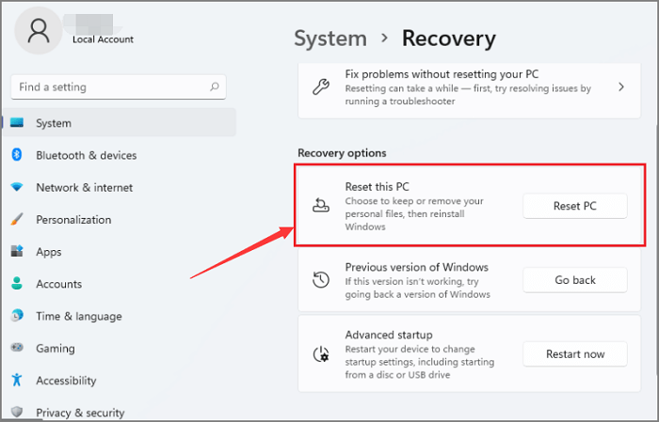The image size is (659, 422).
Task: Click the search magnifier icon
Action: click(215, 86)
